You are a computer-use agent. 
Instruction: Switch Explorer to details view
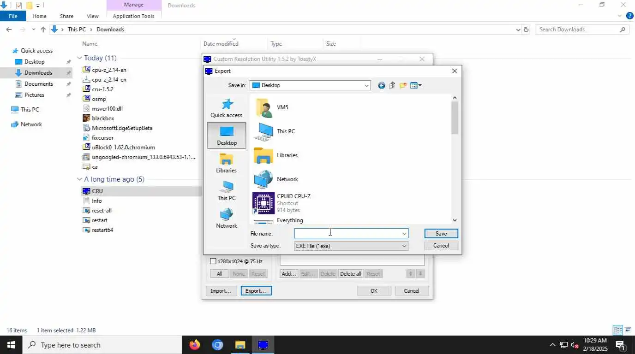pyautogui.click(x=617, y=330)
